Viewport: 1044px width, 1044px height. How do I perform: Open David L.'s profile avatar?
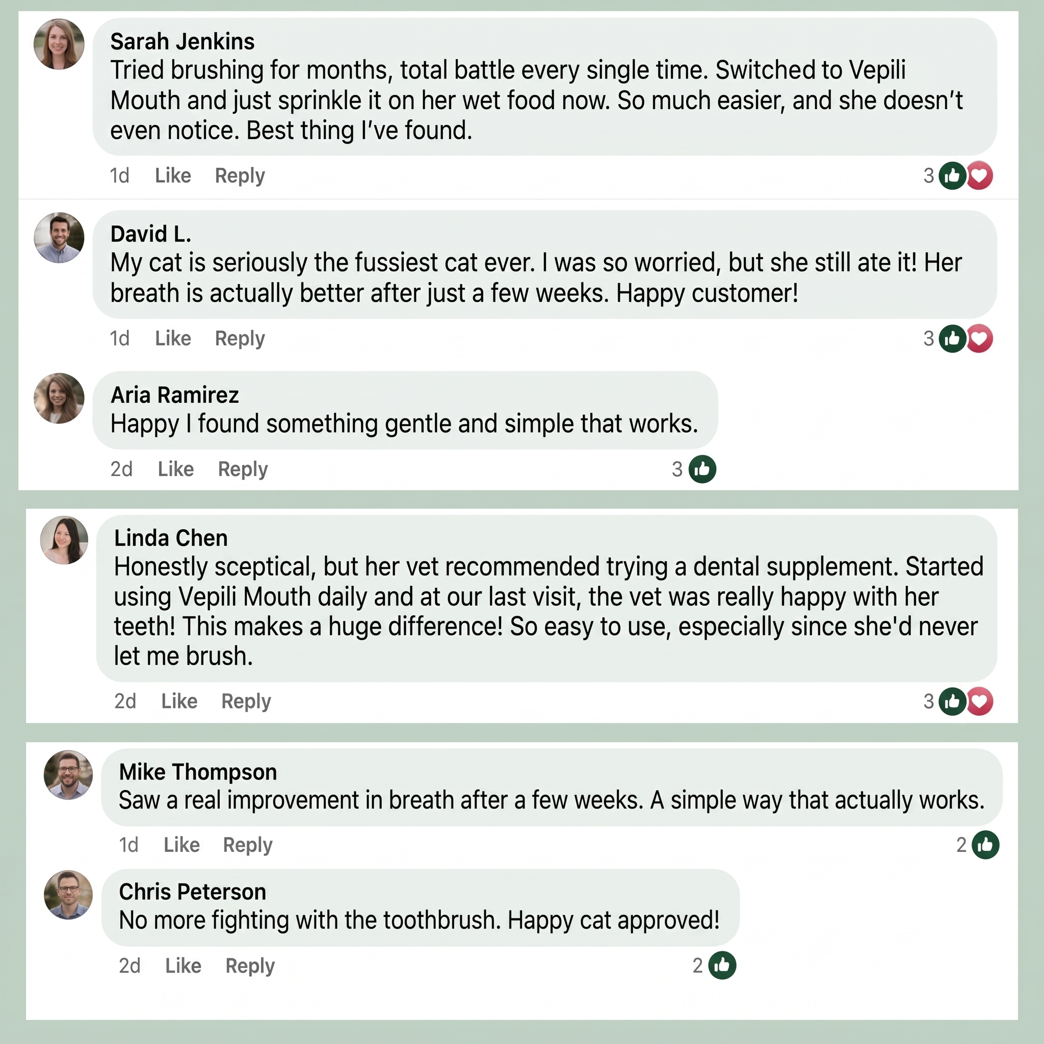click(59, 238)
